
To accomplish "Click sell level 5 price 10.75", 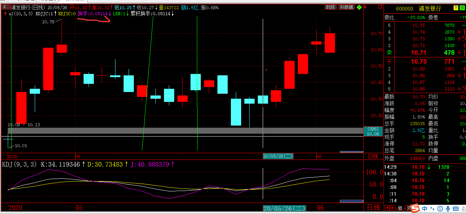I will [x=419, y=25].
